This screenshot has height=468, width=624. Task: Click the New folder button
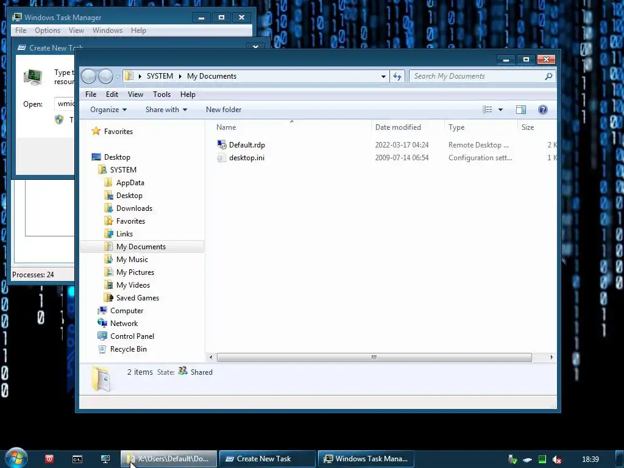224,110
